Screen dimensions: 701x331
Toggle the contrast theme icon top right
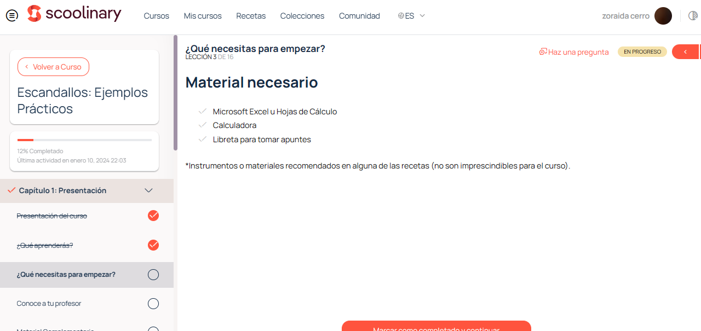692,15
